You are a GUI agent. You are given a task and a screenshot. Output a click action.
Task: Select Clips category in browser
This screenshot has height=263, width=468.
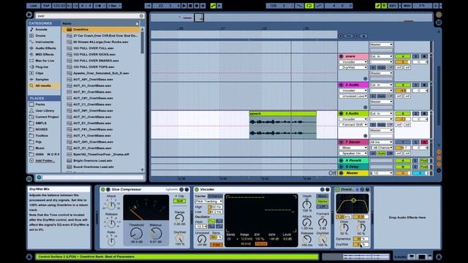pyautogui.click(x=39, y=73)
